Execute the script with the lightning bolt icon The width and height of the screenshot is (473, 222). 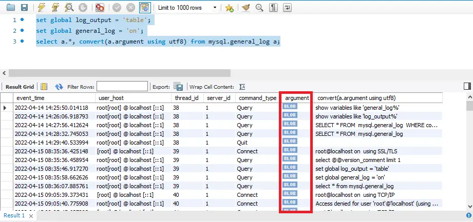(42, 8)
